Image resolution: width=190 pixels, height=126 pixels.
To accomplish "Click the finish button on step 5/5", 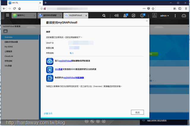I will (137, 112).
